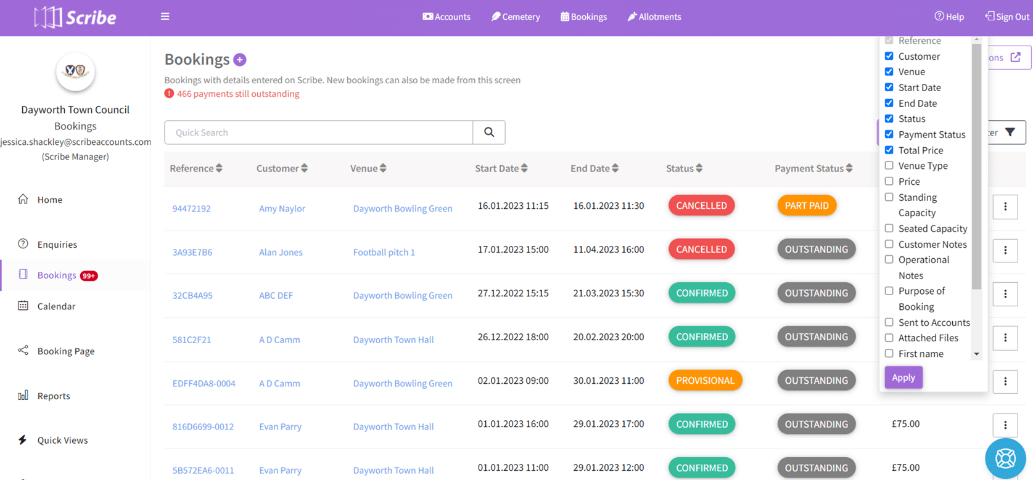This screenshot has width=1033, height=480.
Task: Enable the Venue Type column checkbox
Action: tap(889, 166)
